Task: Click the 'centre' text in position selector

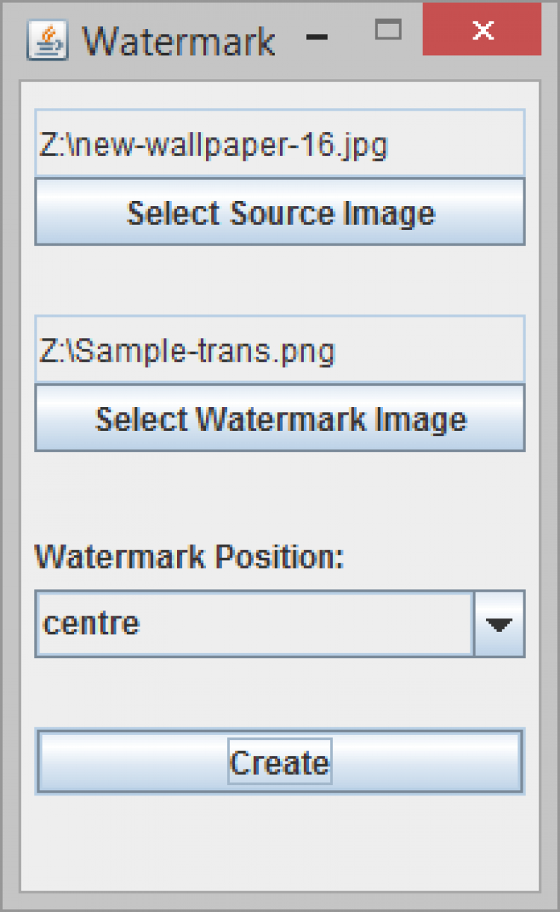Action: pos(91,623)
